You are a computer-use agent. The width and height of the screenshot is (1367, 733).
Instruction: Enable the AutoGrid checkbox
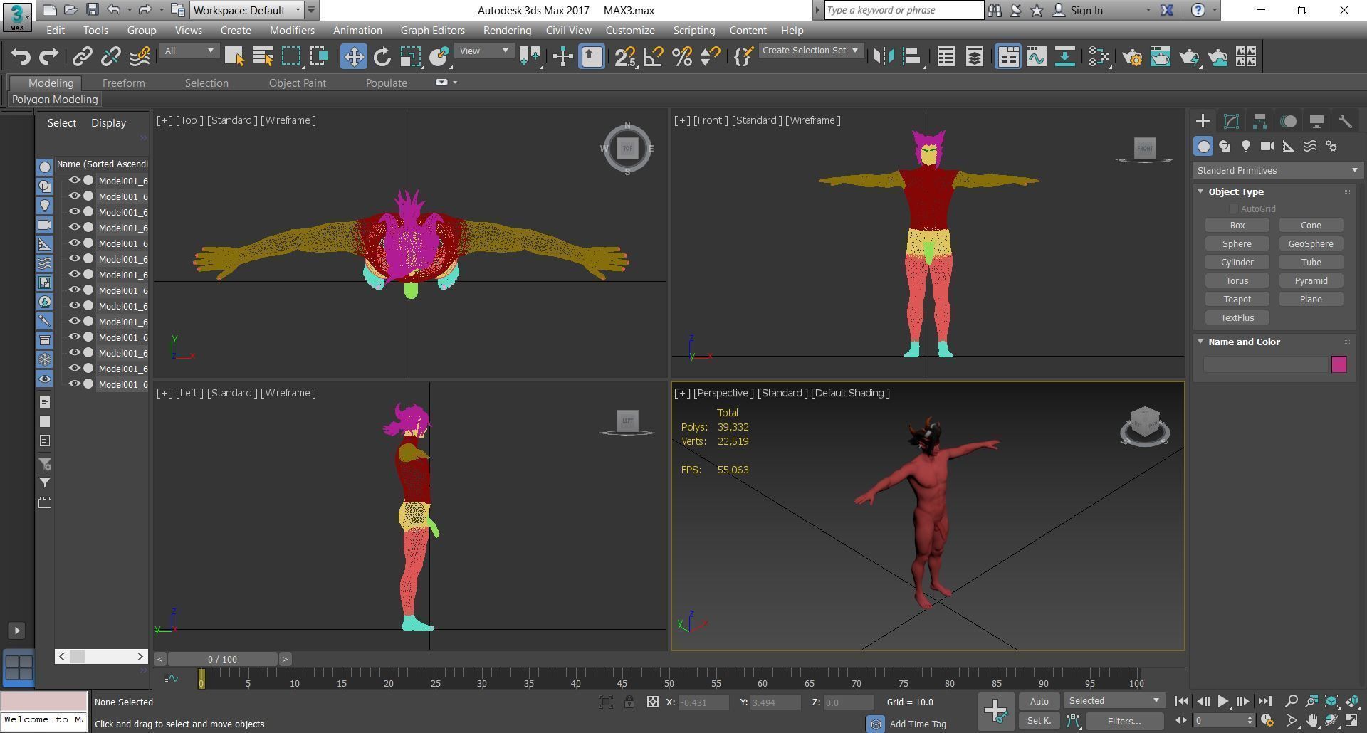coord(1233,209)
